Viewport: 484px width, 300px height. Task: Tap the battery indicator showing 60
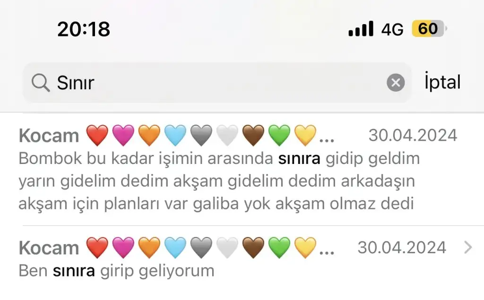pyautogui.click(x=429, y=29)
